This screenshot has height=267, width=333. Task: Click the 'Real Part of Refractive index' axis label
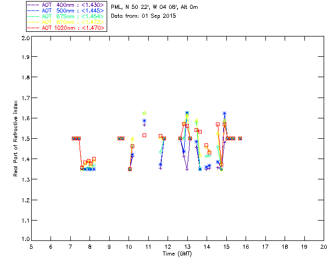tap(15, 138)
